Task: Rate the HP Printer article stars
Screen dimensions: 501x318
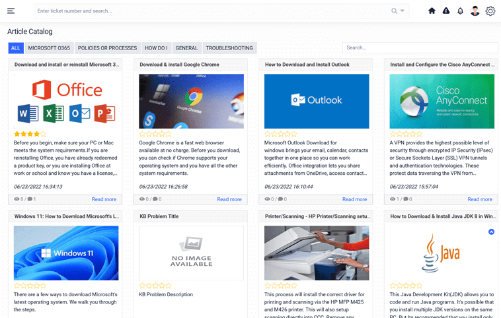Action: pos(280,286)
